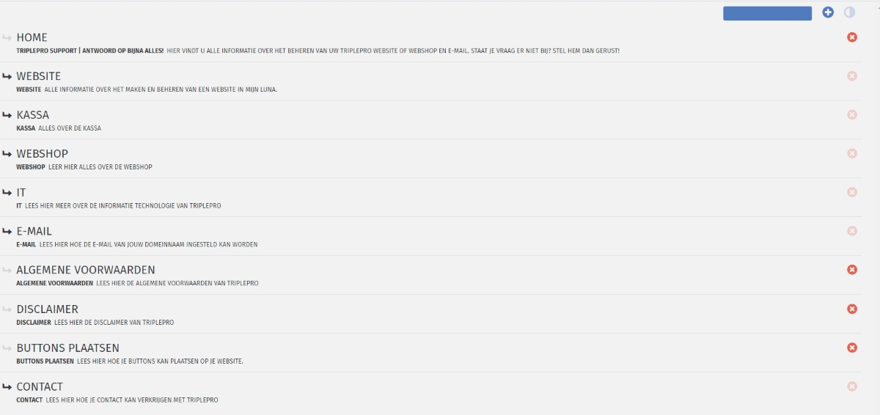This screenshot has width=880, height=415.
Task: Click the faded delete icon for KASSA
Action: coord(852,114)
